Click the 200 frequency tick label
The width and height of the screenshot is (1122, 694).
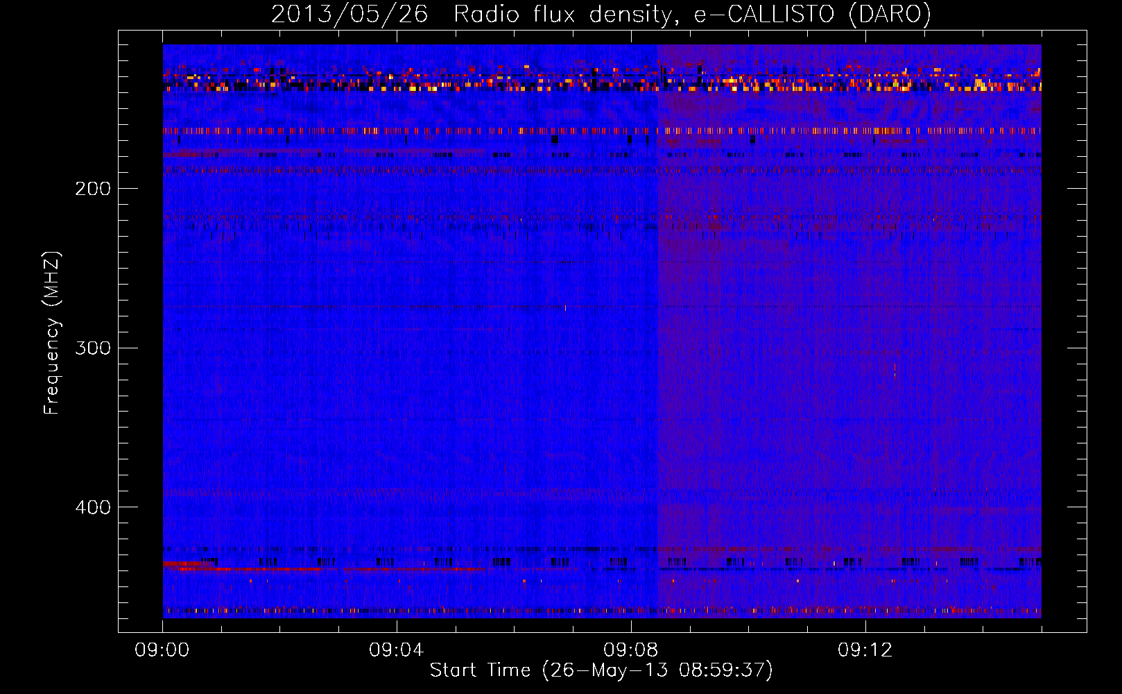click(93, 189)
